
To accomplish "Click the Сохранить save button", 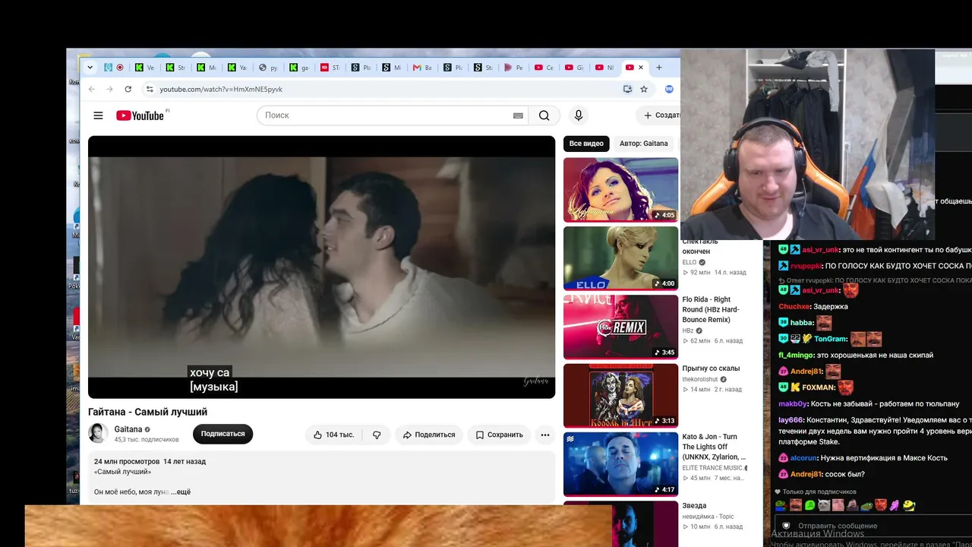I will (500, 435).
